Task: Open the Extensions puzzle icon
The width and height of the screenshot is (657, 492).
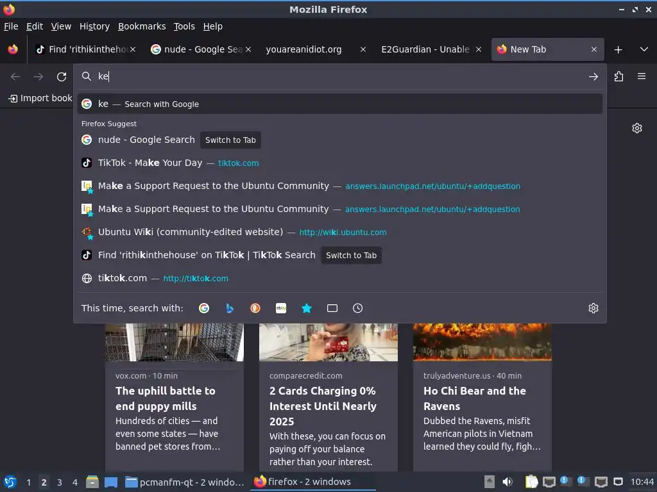Action: point(619,77)
